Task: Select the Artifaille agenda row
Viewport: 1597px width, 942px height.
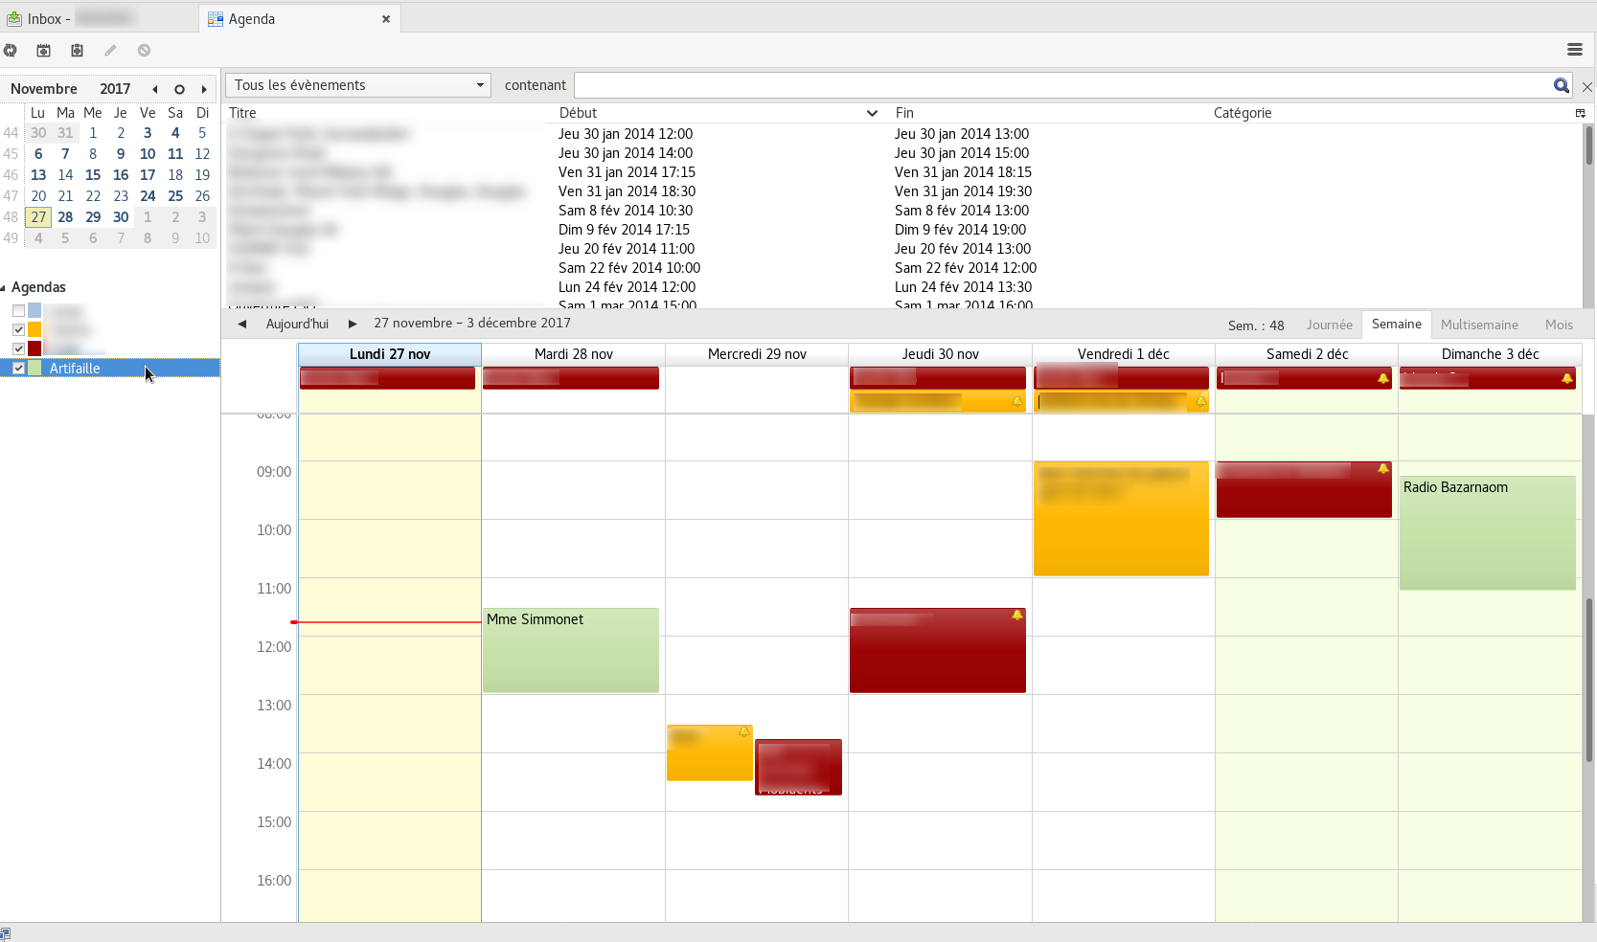Action: click(110, 368)
